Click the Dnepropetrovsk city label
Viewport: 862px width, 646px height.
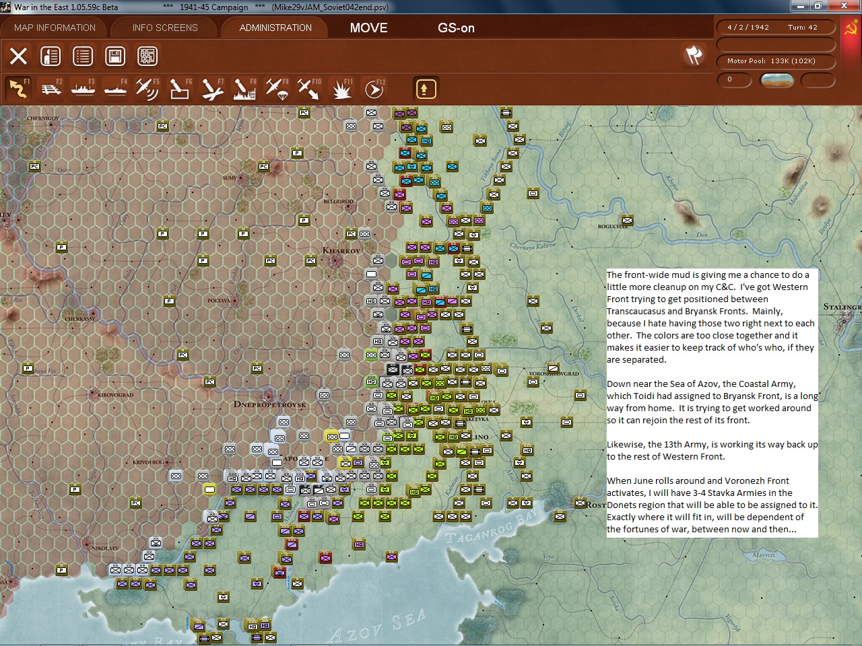(269, 404)
